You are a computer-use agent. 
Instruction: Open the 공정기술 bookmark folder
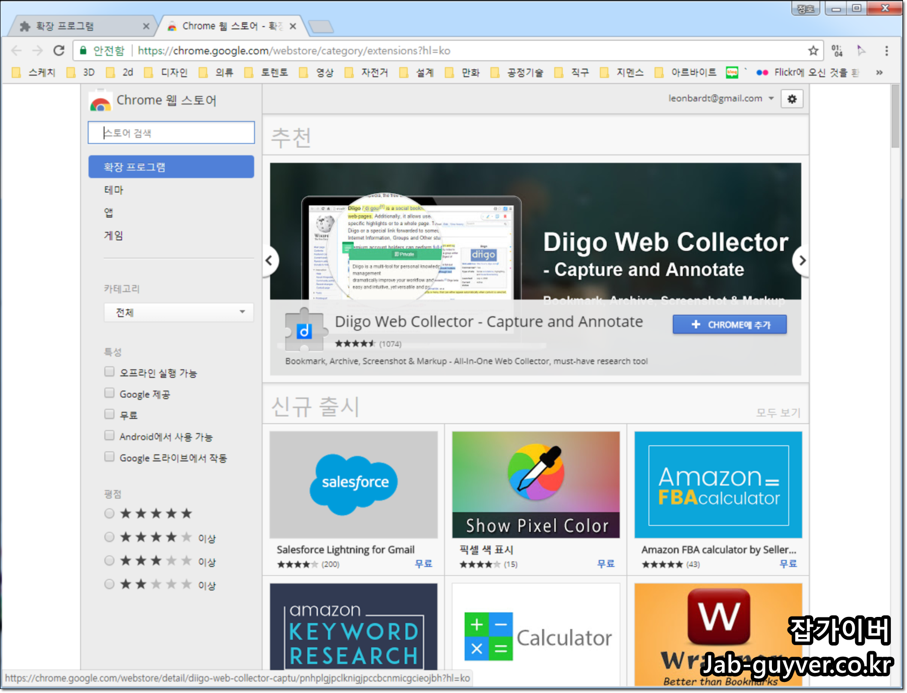[x=517, y=73]
